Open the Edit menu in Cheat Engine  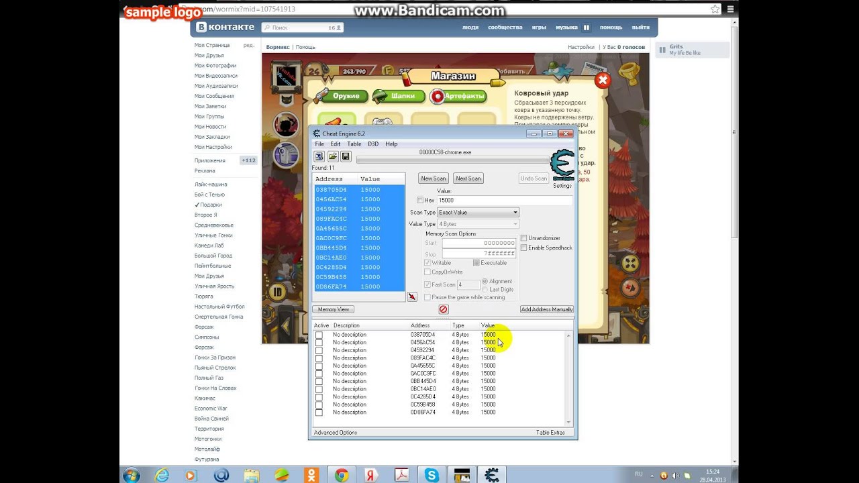click(x=335, y=144)
